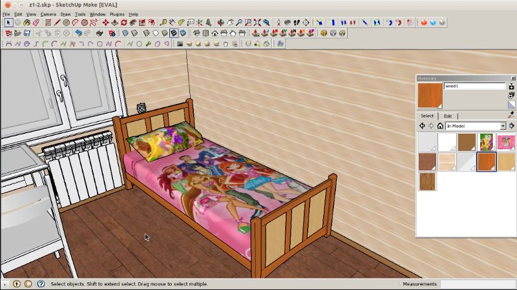Viewport: 517px width, 290px height.
Task: Click the Save floppy disk icon
Action: click(26, 33)
